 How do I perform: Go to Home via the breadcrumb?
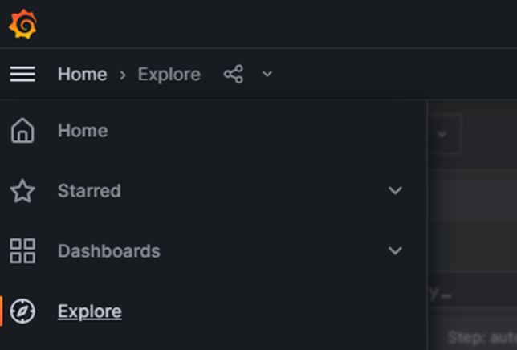82,75
